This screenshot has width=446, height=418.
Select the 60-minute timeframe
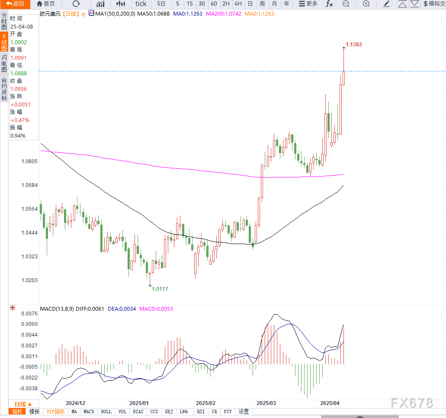pyautogui.click(x=214, y=4)
